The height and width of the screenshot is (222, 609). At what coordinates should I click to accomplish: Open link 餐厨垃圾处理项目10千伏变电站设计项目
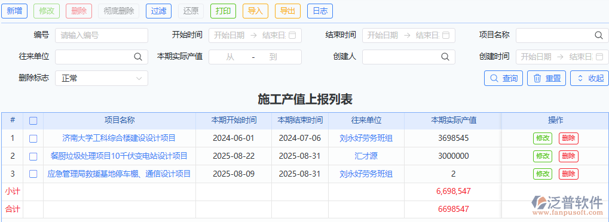point(120,156)
